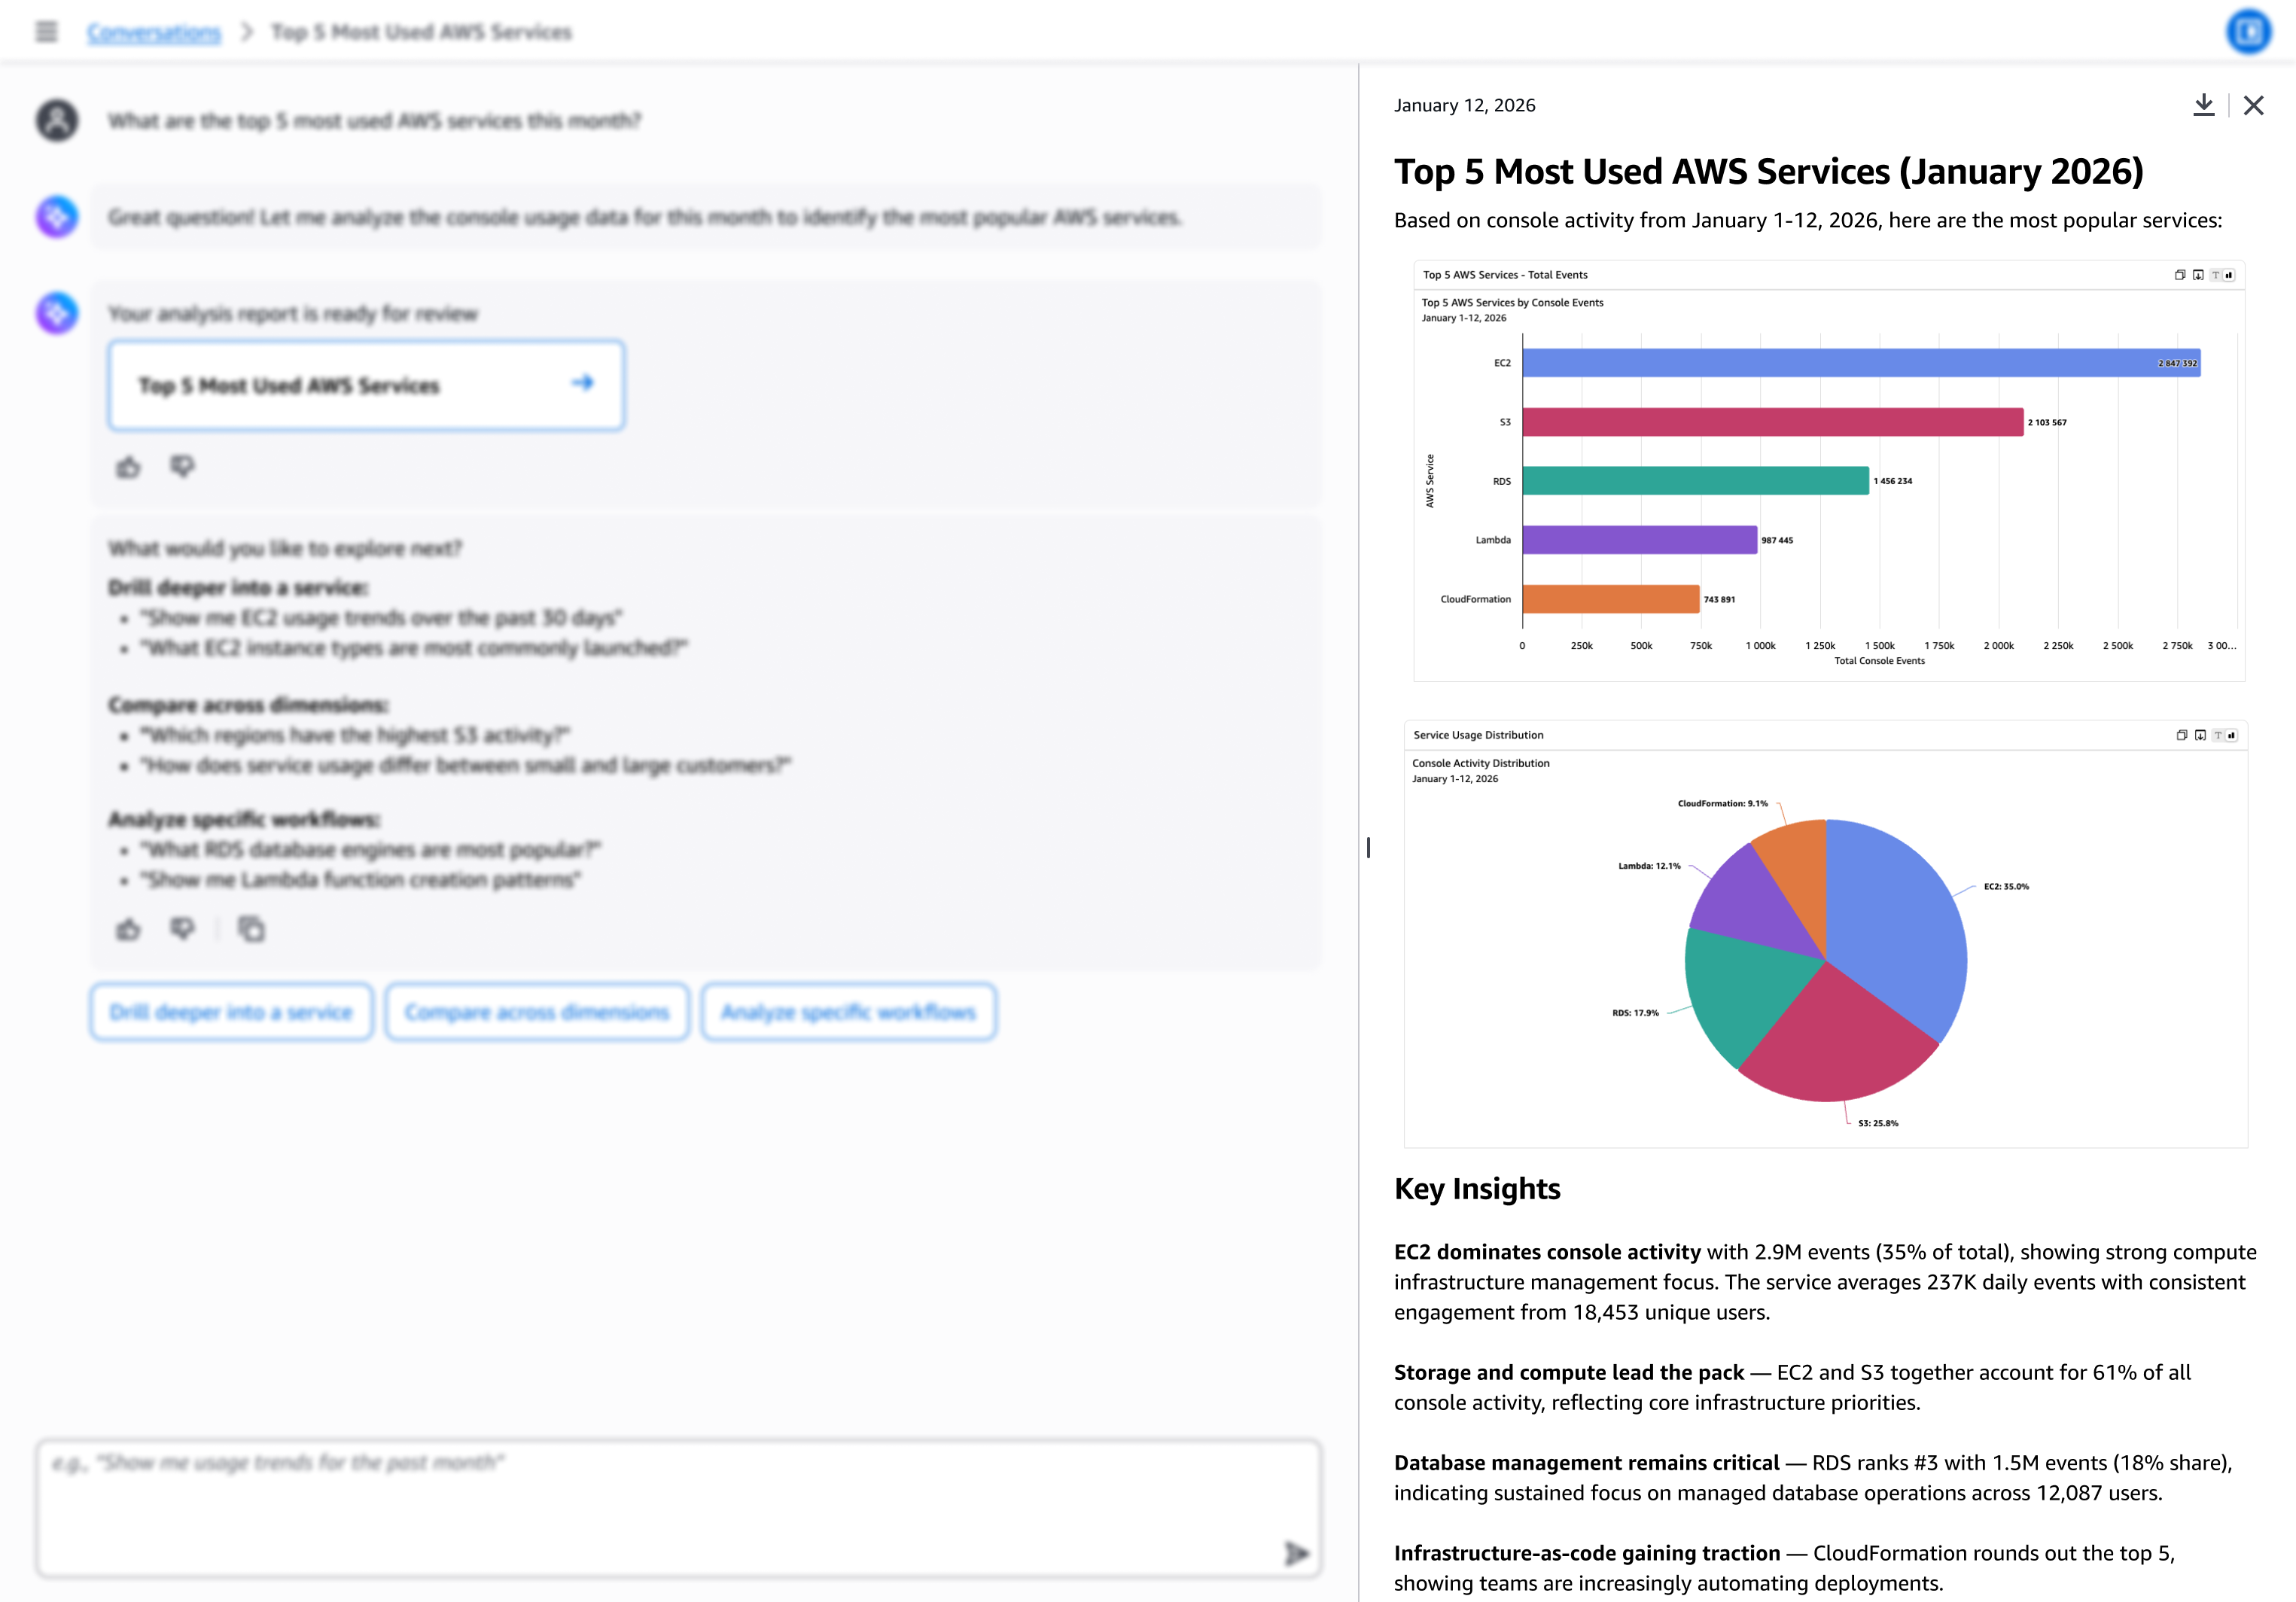Open the Top 5 Most Used AWS Services report card
2296x1602 pixels.
coord(366,385)
